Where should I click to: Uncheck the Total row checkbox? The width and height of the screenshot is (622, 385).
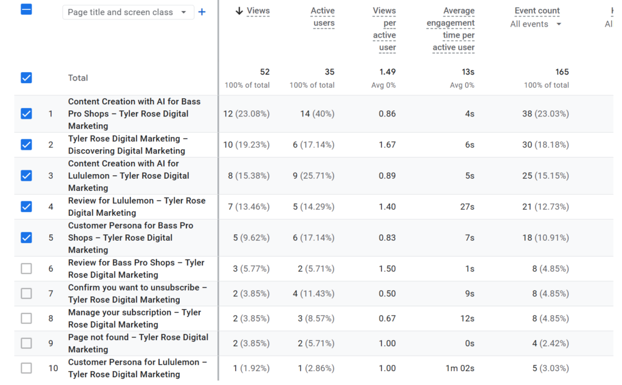(26, 78)
